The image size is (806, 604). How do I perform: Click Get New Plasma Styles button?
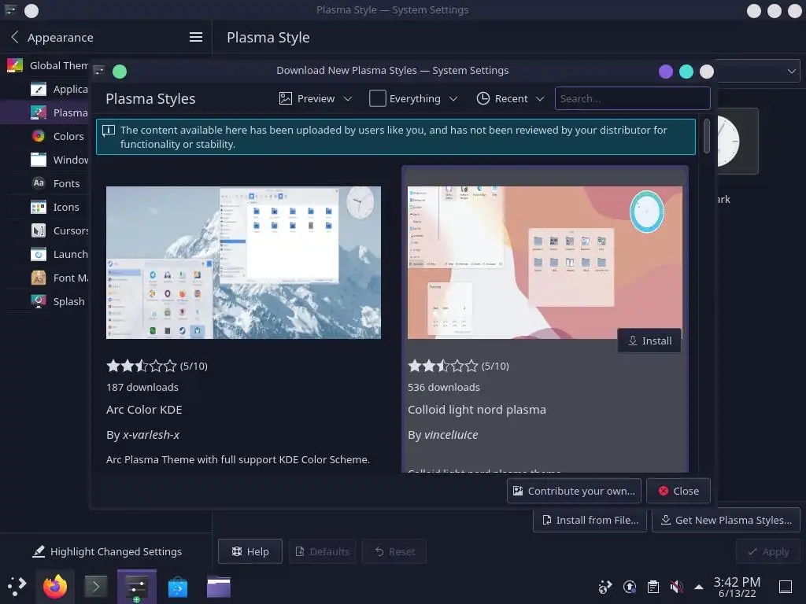(726, 521)
